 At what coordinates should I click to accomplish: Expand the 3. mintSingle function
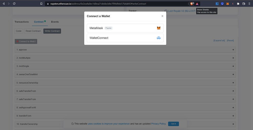[x=125, y=66]
